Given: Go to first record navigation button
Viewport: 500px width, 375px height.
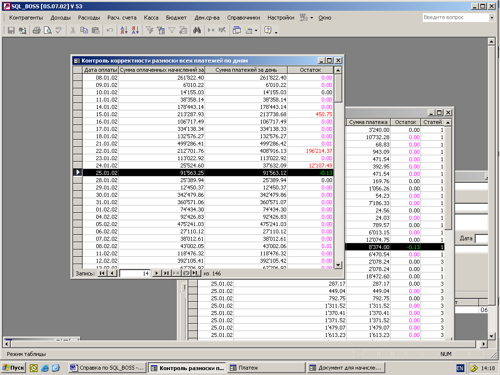Looking at the screenshot, I should tap(102, 273).
